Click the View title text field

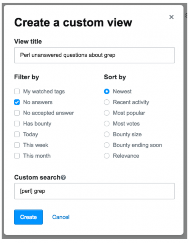point(95,55)
